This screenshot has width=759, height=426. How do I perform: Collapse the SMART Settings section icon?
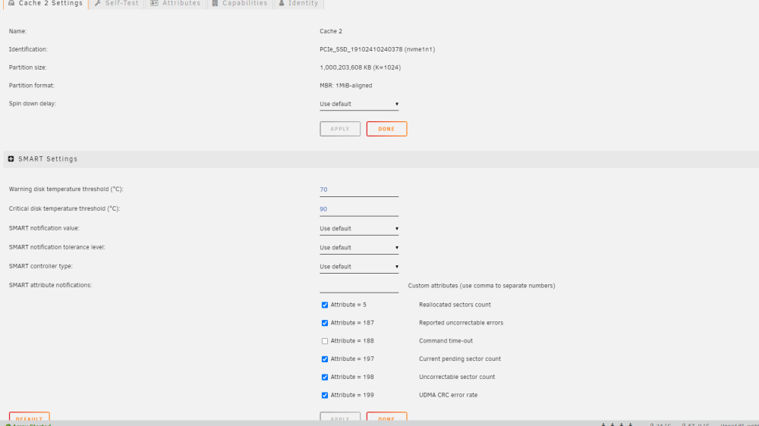(11, 158)
